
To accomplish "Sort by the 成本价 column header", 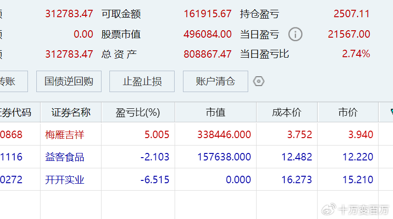I will pos(286,112).
